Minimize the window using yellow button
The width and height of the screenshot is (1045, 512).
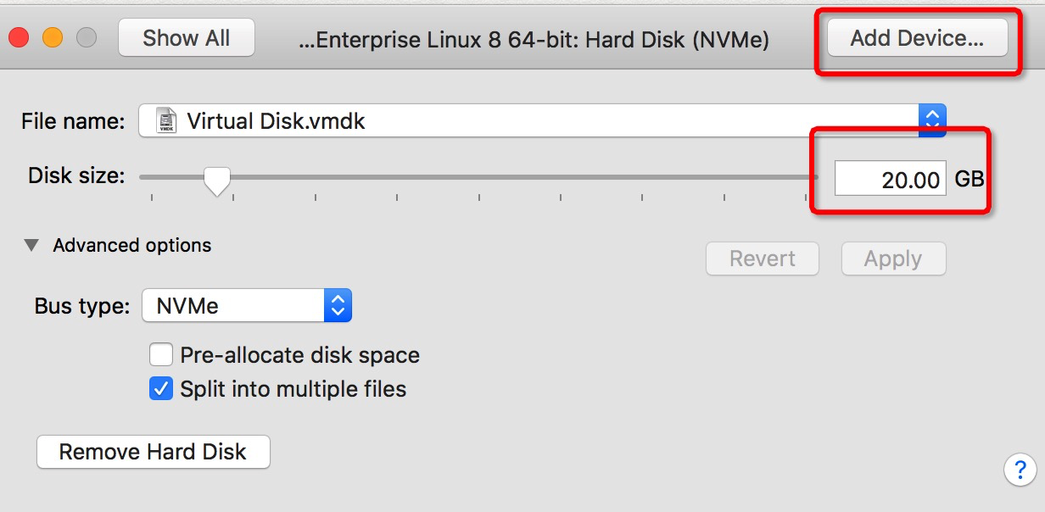pos(53,38)
